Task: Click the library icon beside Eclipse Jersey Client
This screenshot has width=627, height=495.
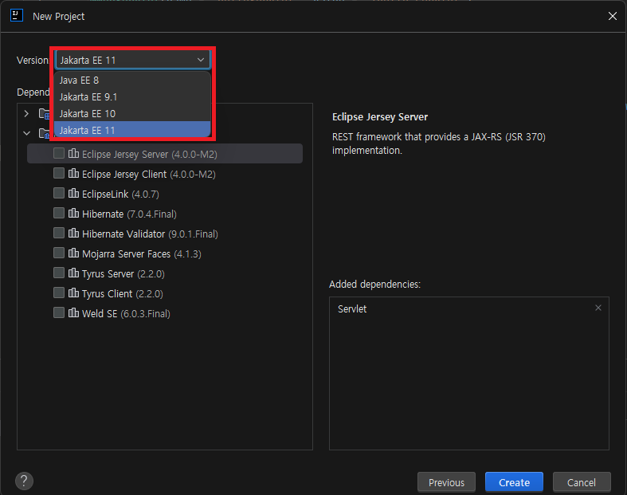Action: (x=73, y=173)
